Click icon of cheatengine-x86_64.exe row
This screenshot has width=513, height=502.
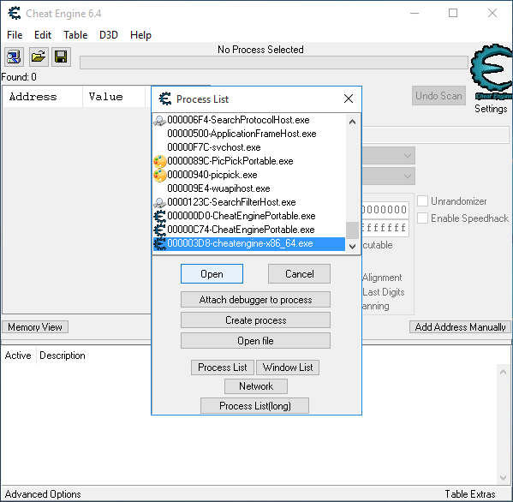159,244
